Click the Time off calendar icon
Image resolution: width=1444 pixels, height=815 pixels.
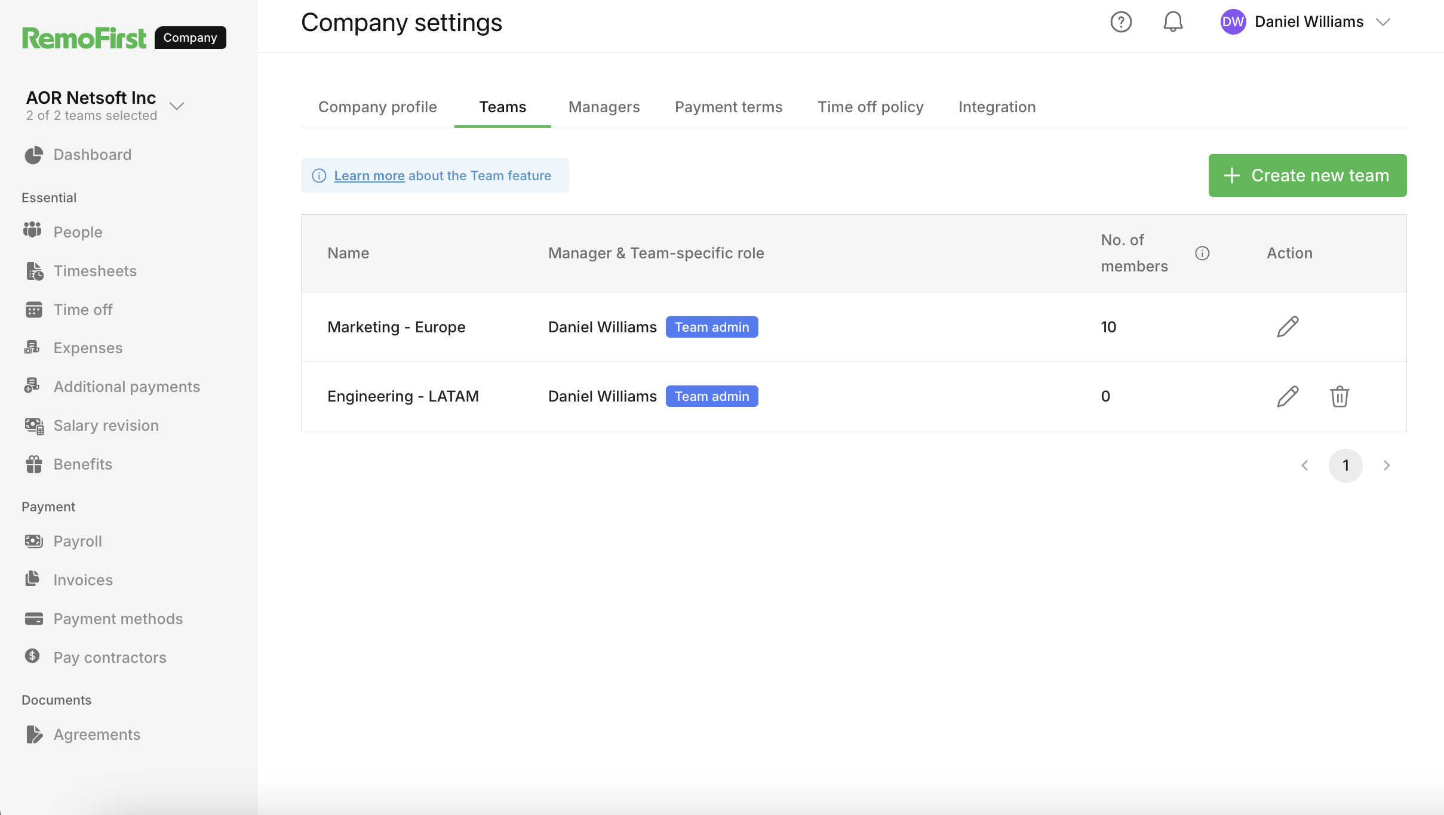pyautogui.click(x=34, y=310)
